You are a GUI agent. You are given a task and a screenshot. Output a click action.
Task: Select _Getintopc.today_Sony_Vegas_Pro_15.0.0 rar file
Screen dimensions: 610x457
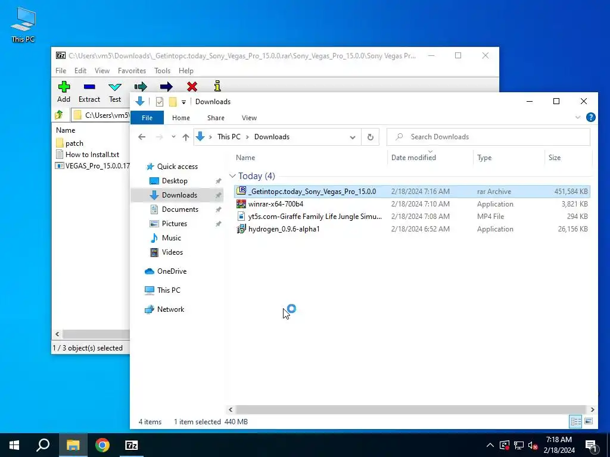412,191
